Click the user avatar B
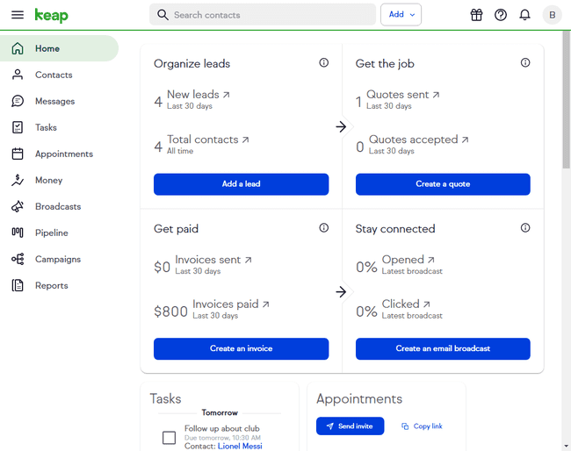Viewport: 571px width, 451px height. click(x=551, y=15)
